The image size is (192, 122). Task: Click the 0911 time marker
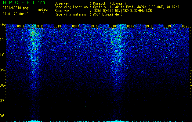[x=20, y=26]
